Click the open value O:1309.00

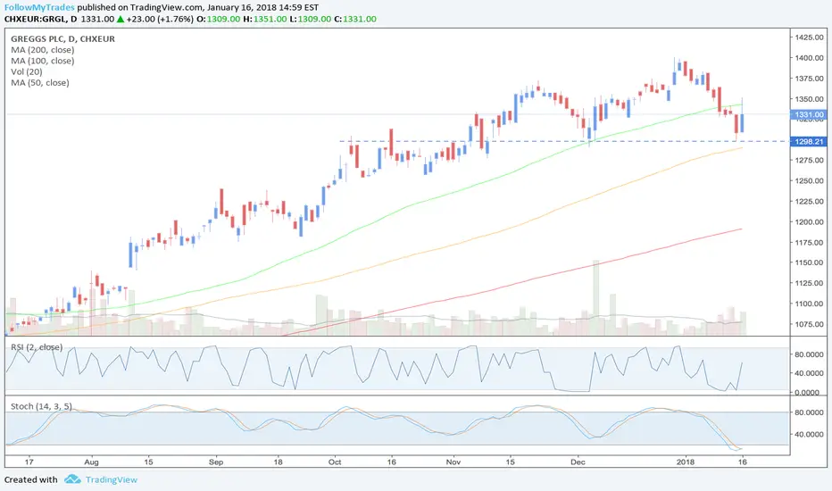(219, 19)
